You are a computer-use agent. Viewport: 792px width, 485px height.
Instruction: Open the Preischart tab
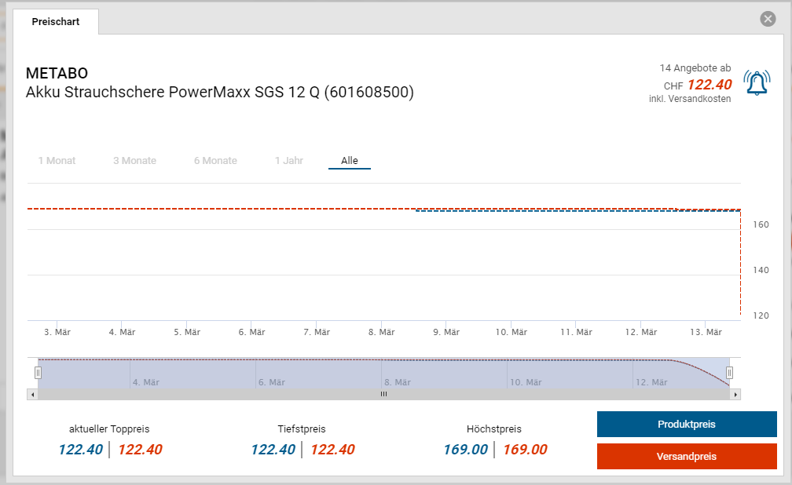(x=55, y=22)
